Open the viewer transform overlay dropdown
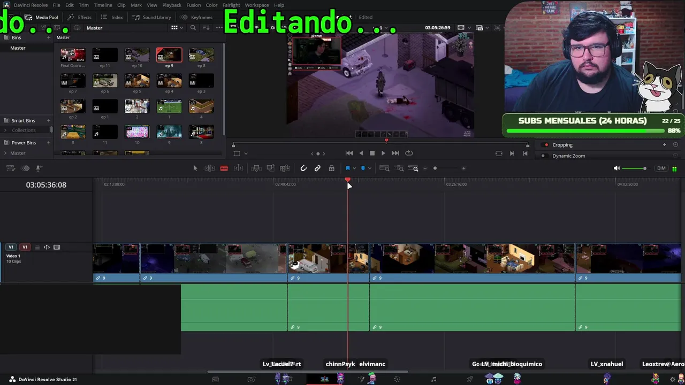The height and width of the screenshot is (385, 685). [246, 153]
